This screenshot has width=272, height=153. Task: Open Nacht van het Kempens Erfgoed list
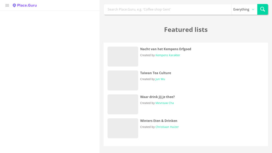pos(165,49)
